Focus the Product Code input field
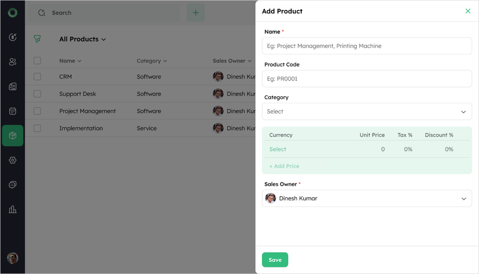This screenshot has width=479, height=274. pyautogui.click(x=367, y=79)
